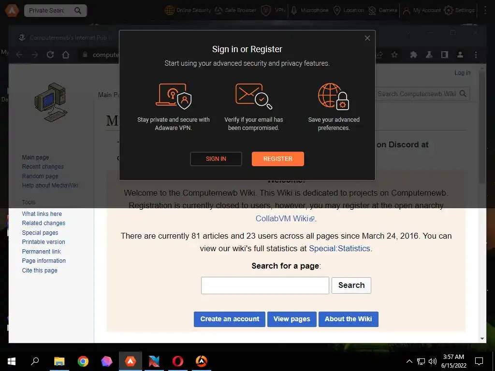
Task: Reload the current page
Action: pos(50,55)
